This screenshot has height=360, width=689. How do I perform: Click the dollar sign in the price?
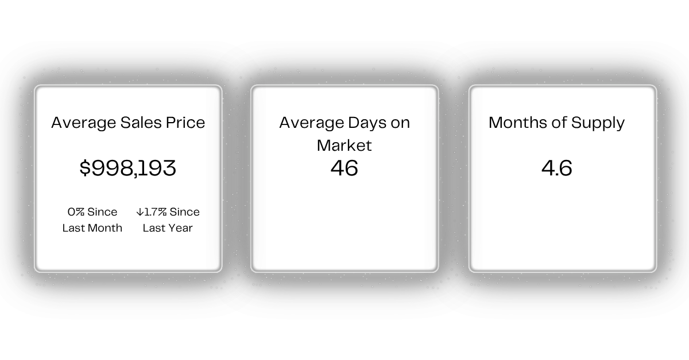pos(85,168)
